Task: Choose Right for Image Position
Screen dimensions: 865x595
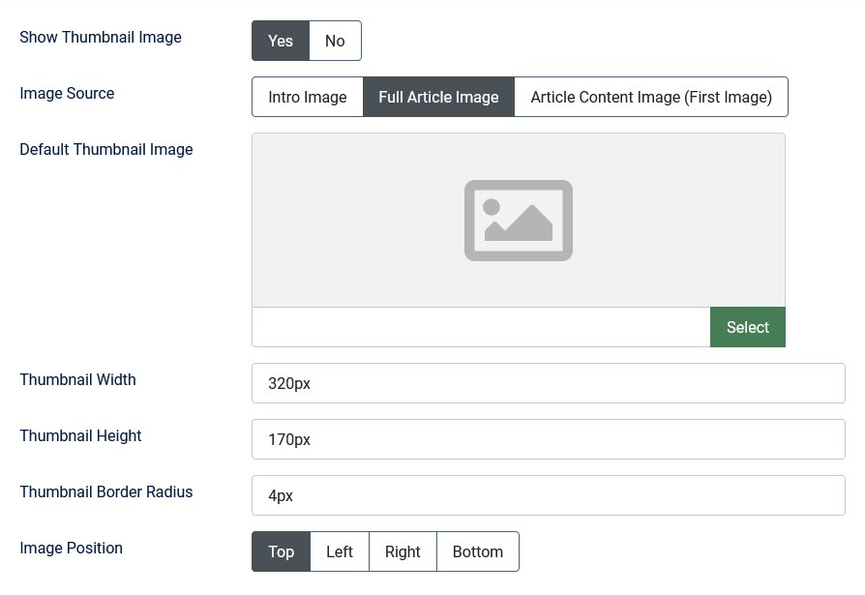Action: (x=403, y=551)
